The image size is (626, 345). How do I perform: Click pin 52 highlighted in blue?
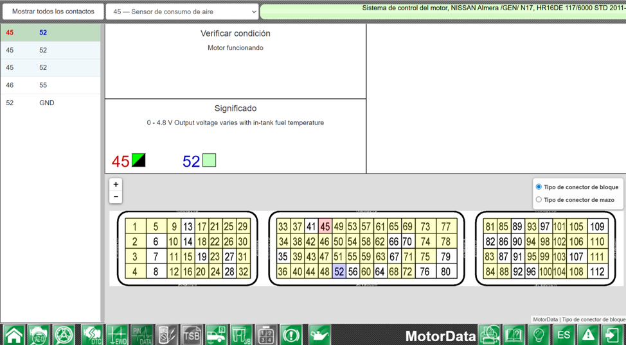pyautogui.click(x=339, y=272)
